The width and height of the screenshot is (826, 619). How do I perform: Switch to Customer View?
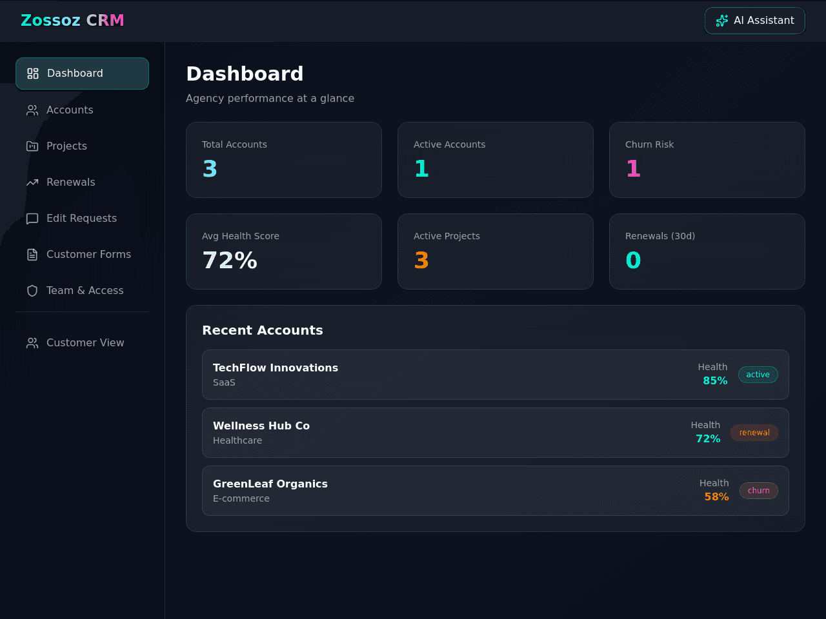pyautogui.click(x=82, y=343)
